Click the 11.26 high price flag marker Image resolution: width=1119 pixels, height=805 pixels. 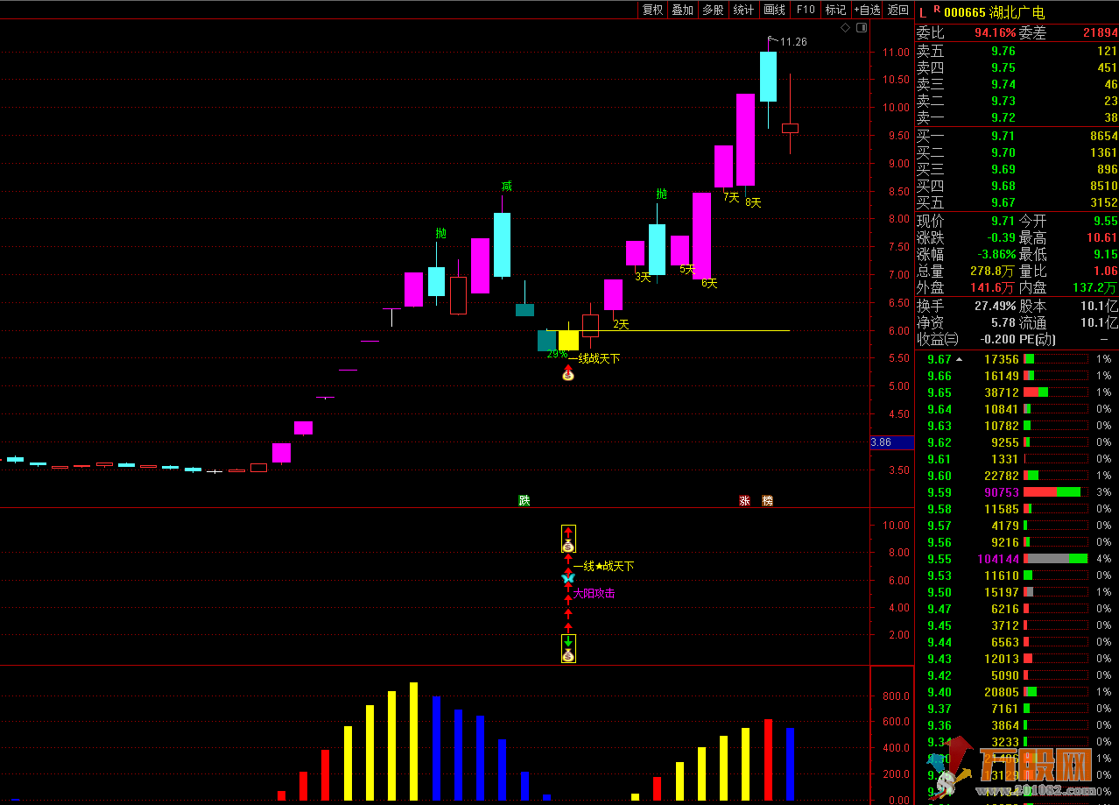point(772,40)
